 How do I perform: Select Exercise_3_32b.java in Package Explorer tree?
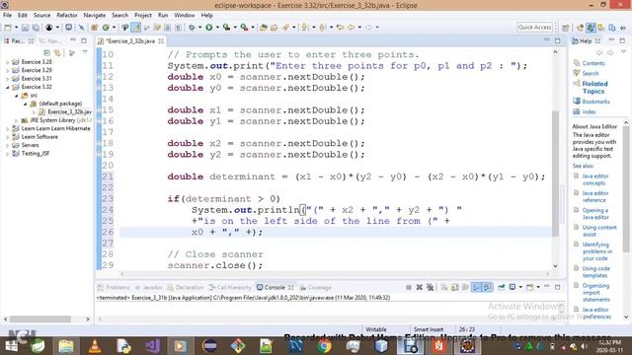point(69,111)
